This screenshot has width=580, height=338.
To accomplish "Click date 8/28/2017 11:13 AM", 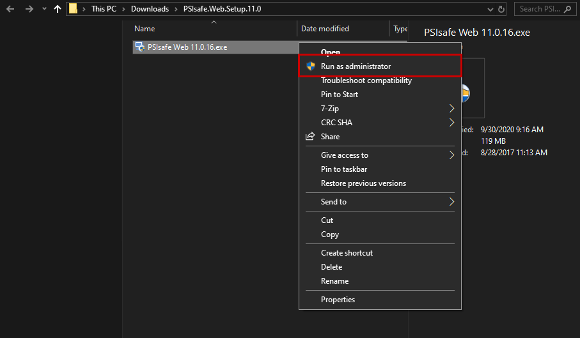I will pos(513,153).
